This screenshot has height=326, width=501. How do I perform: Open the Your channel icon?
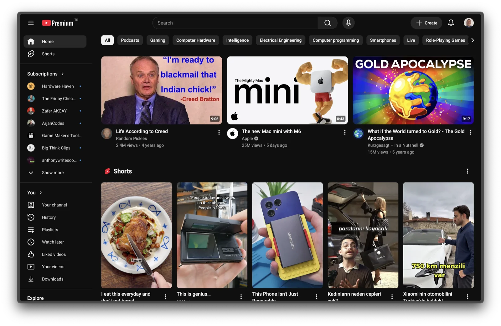click(x=31, y=205)
